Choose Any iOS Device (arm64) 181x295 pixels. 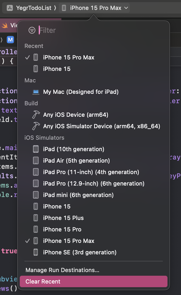[94, 115]
